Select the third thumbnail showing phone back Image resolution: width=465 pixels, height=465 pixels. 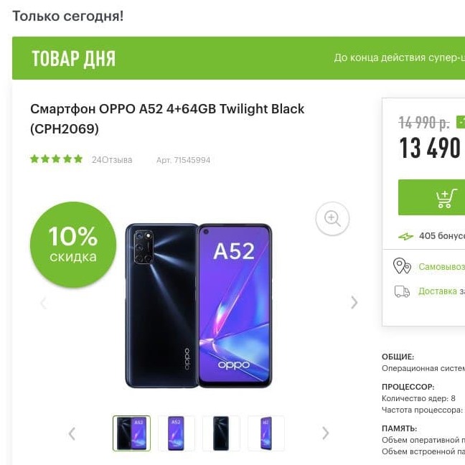(221, 433)
